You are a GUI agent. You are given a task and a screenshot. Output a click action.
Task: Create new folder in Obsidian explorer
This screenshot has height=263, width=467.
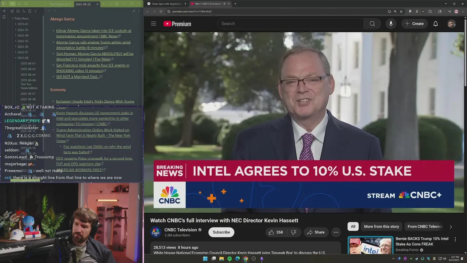18,11
